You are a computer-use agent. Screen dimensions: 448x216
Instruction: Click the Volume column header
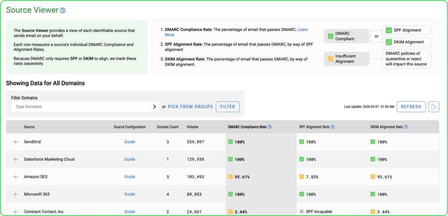192,127
